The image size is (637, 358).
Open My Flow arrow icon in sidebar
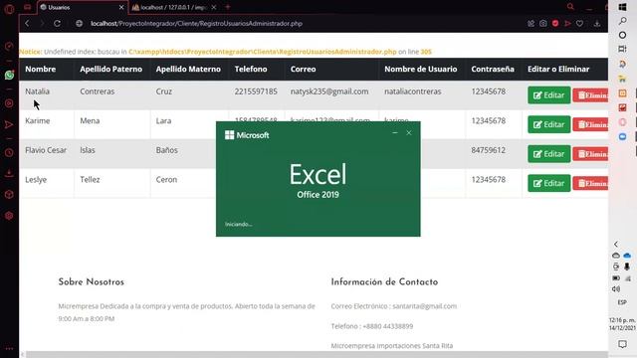[9, 124]
